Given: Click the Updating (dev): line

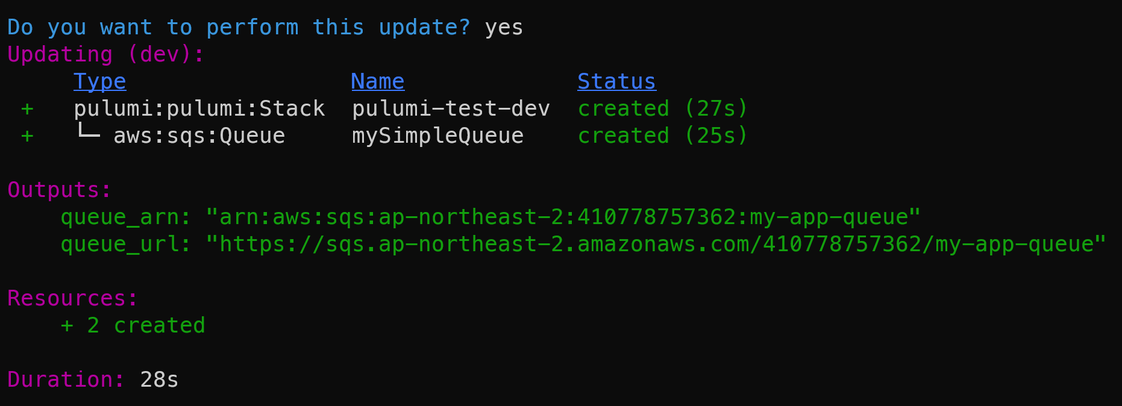Looking at the screenshot, I should point(106,54).
